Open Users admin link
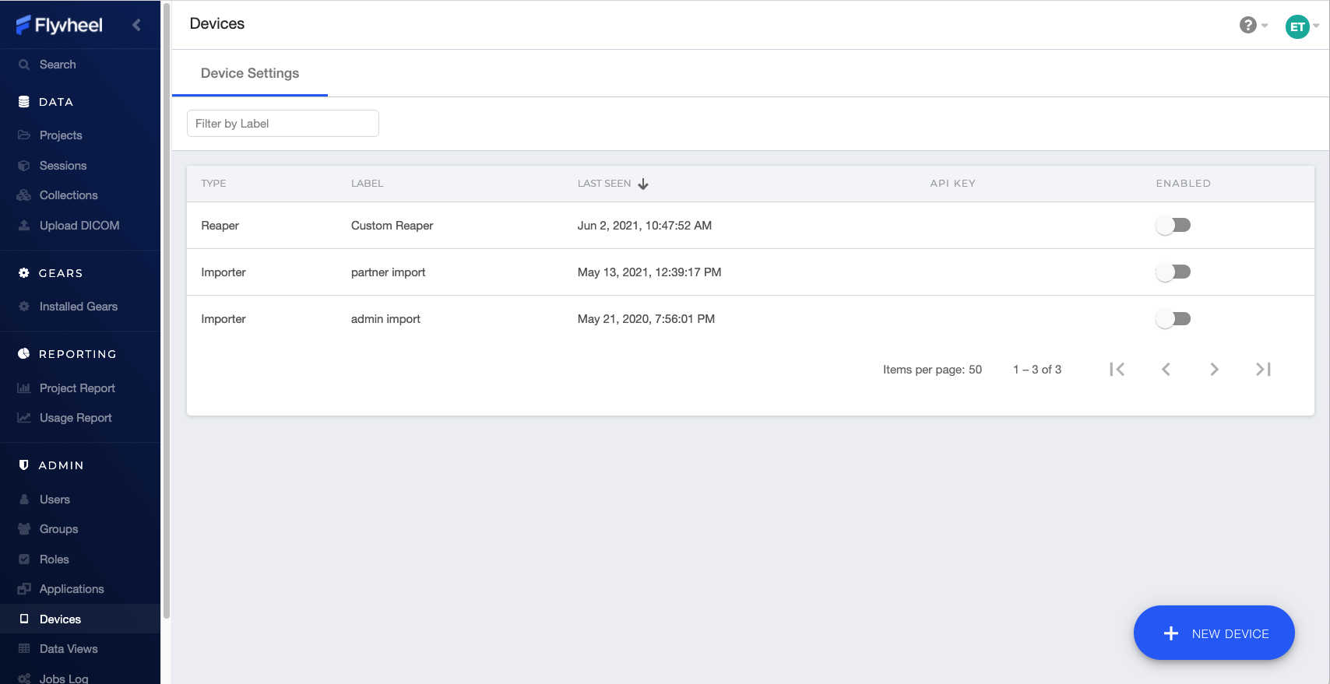Viewport: 1330px width, 684px height. [55, 500]
